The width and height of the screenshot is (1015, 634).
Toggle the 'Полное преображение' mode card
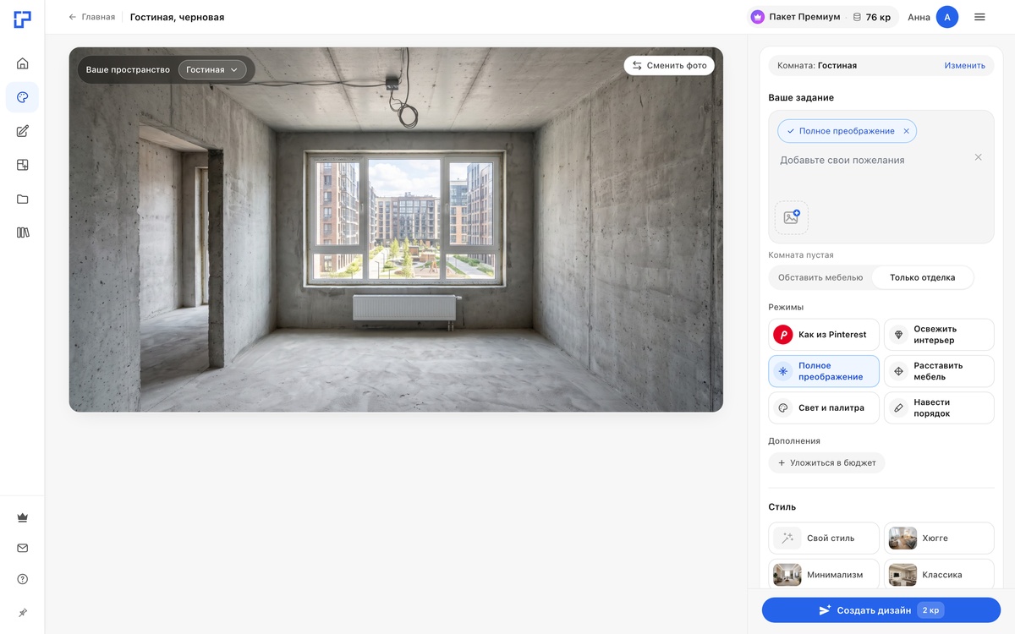tap(824, 371)
